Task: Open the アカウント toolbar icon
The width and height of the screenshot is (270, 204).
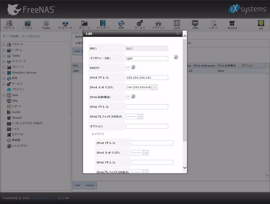Action: [9, 25]
